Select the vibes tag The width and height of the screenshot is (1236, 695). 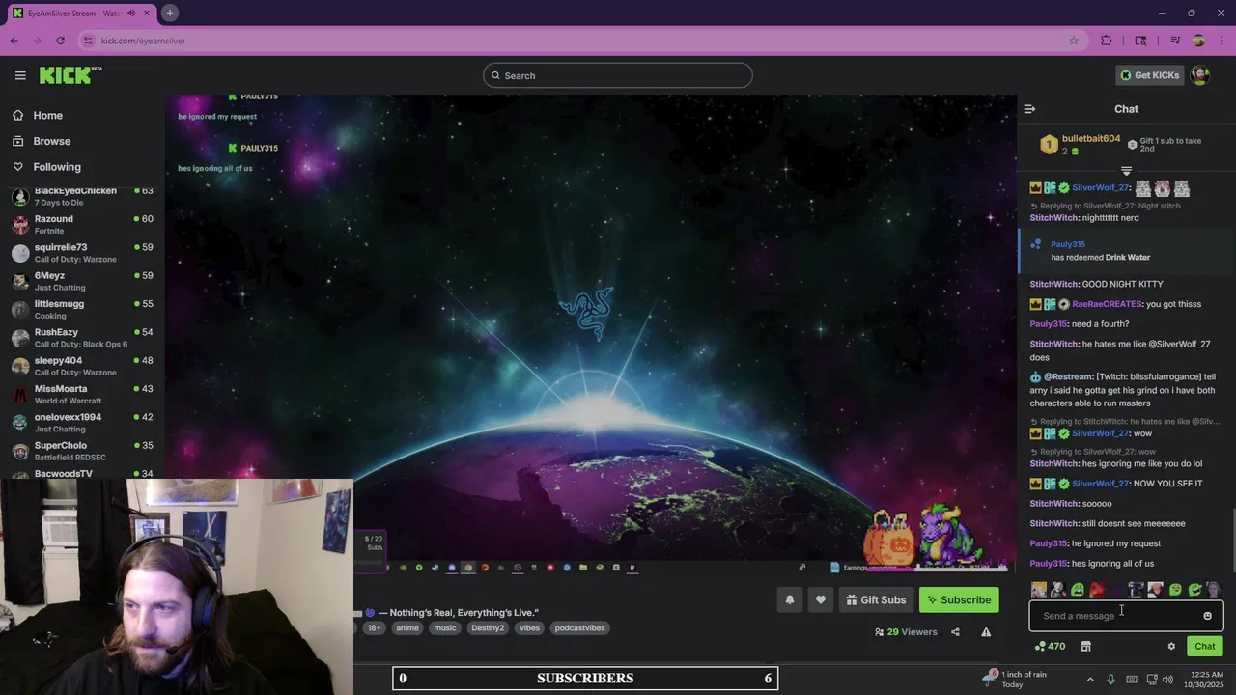click(x=529, y=628)
